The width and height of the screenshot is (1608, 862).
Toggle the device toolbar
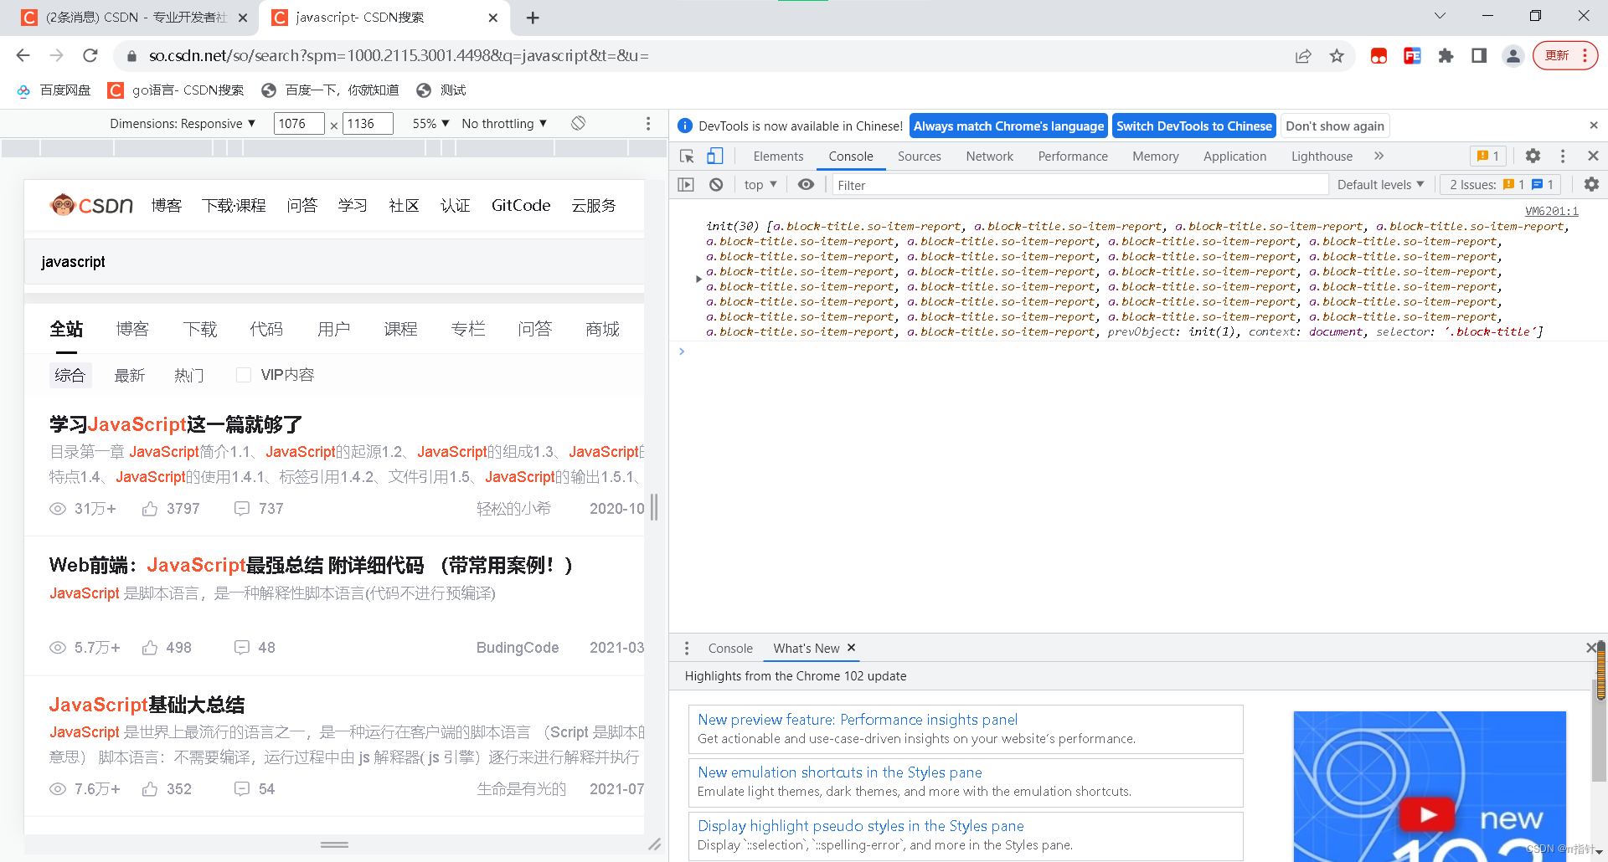pos(714,156)
